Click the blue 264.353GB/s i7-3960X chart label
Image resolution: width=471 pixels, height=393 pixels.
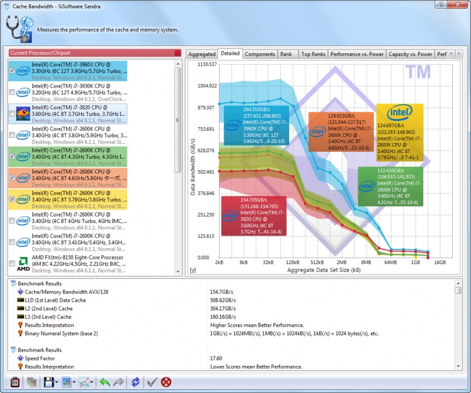256,125
